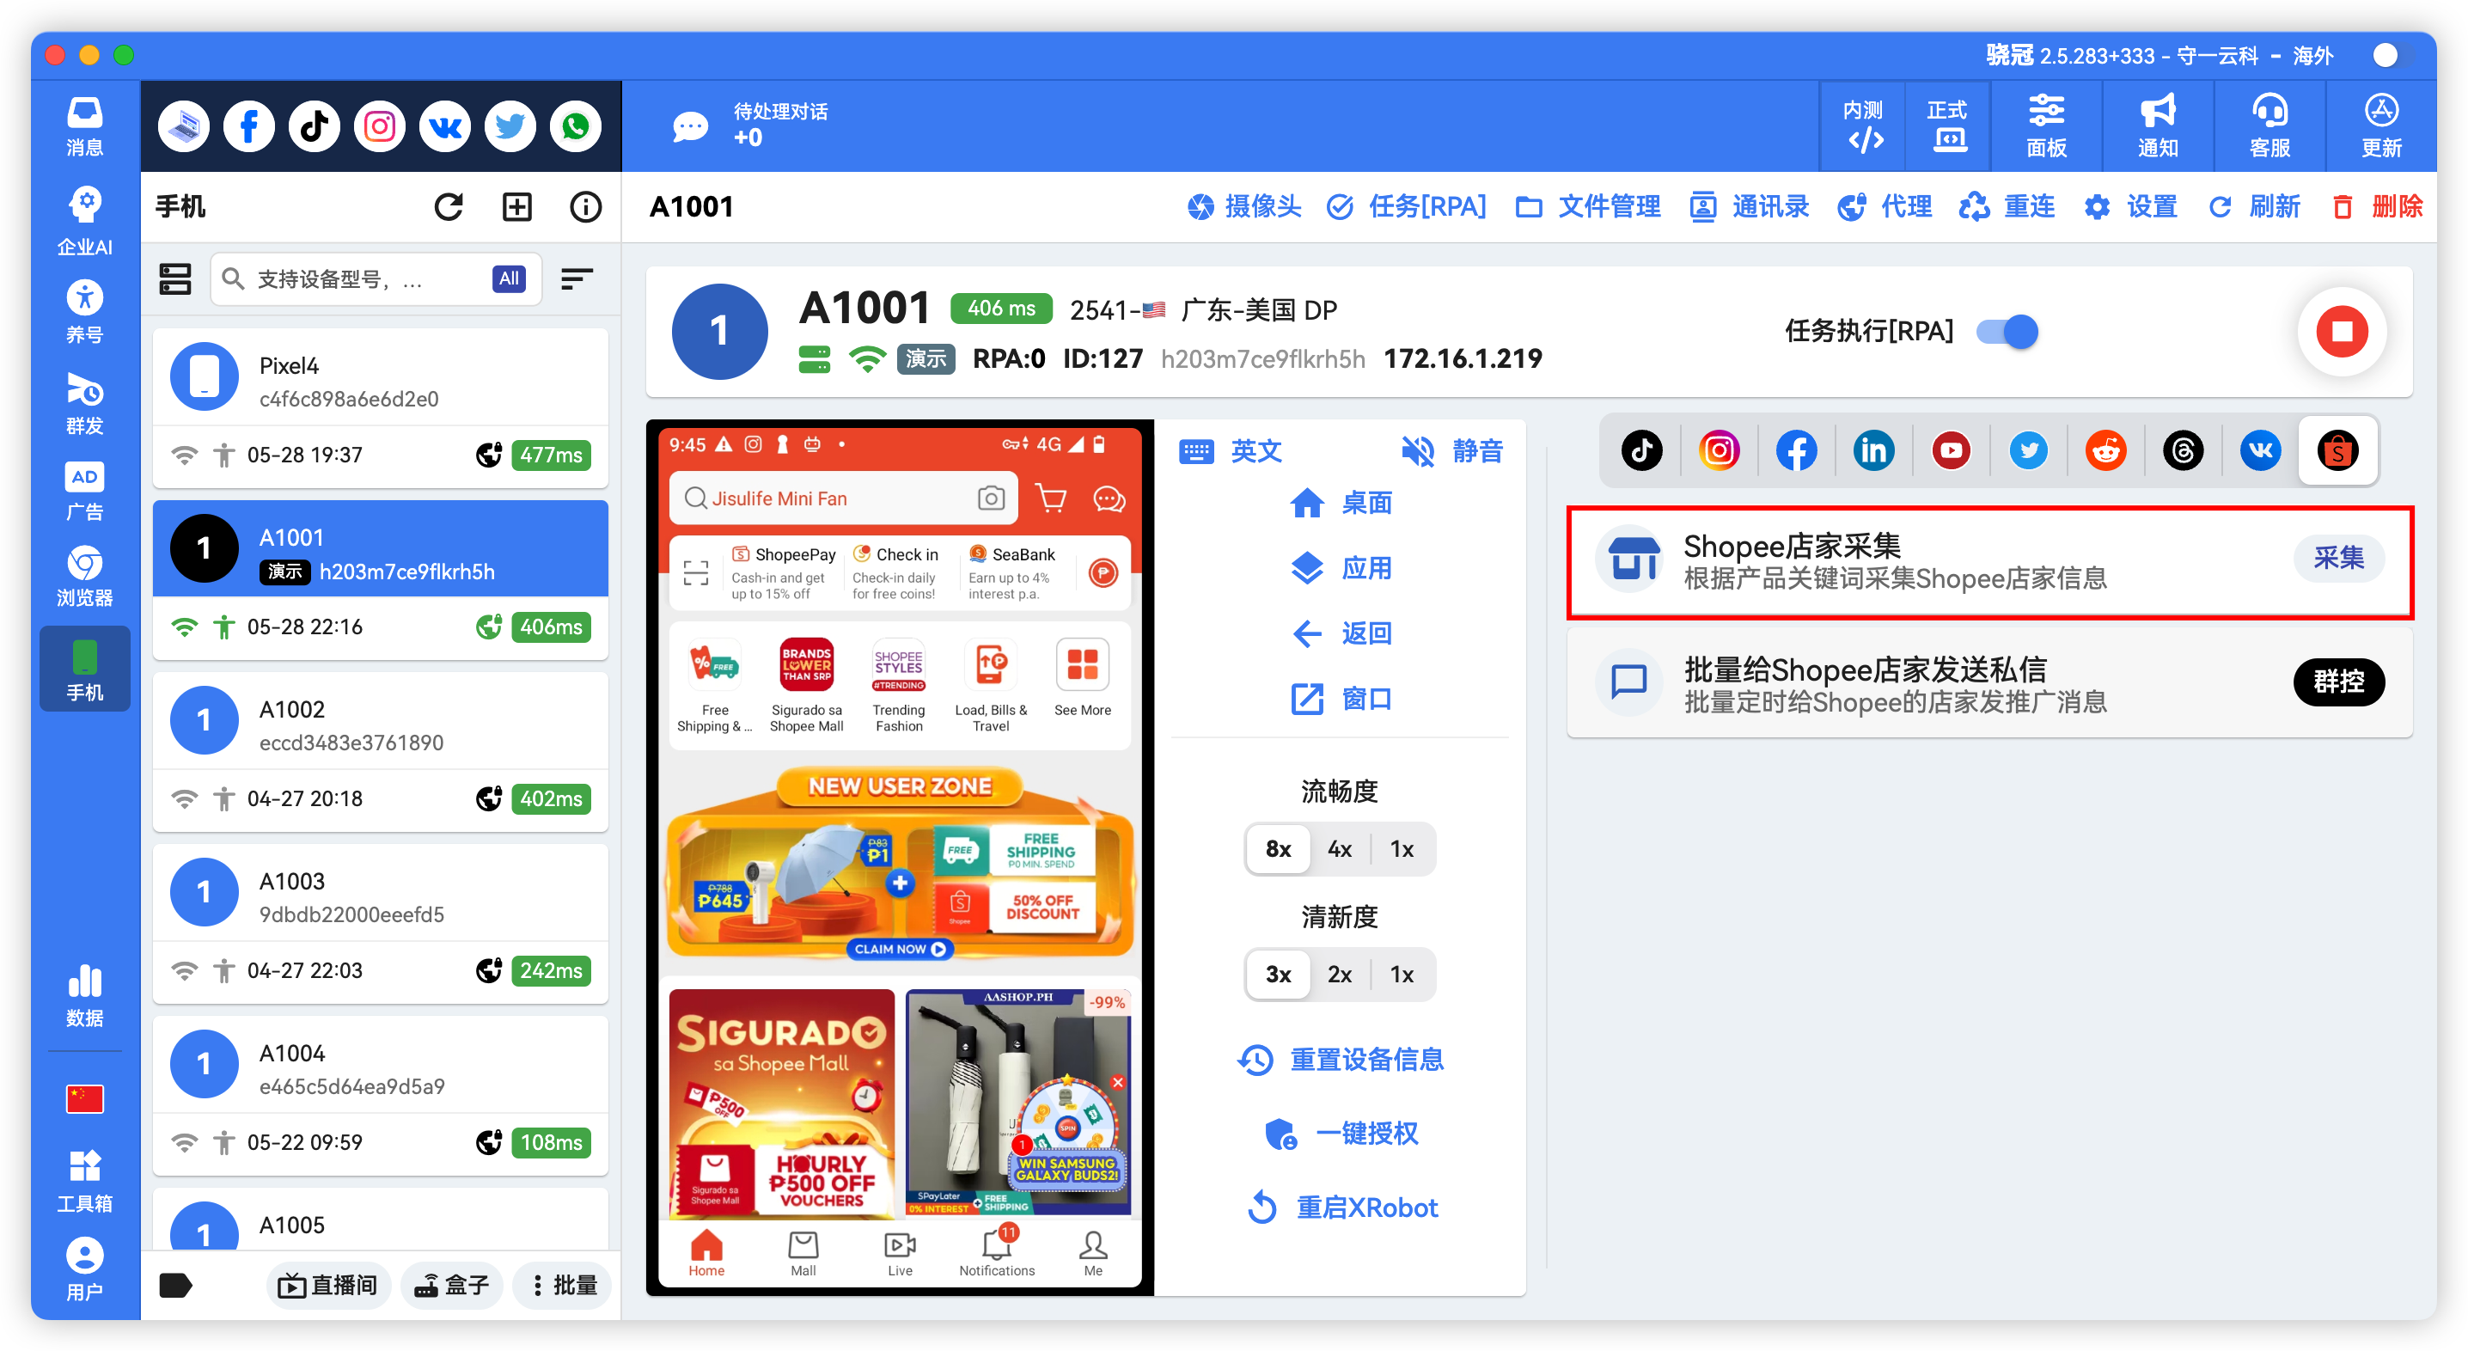
Task: Toggle 任务执行[RPA] switch
Action: (x=2008, y=332)
